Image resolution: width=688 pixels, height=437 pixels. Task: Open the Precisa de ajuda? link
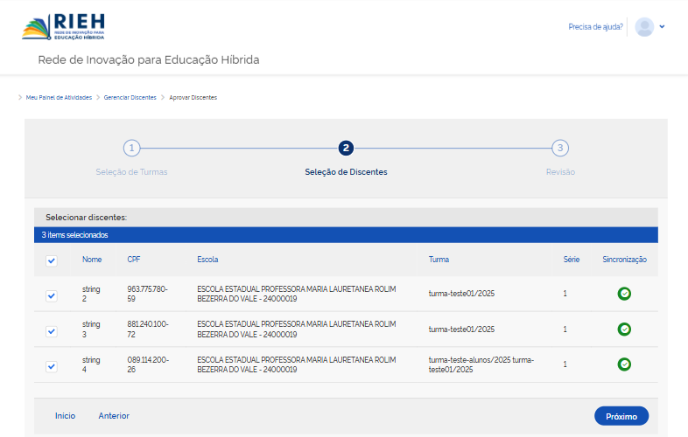(x=595, y=27)
